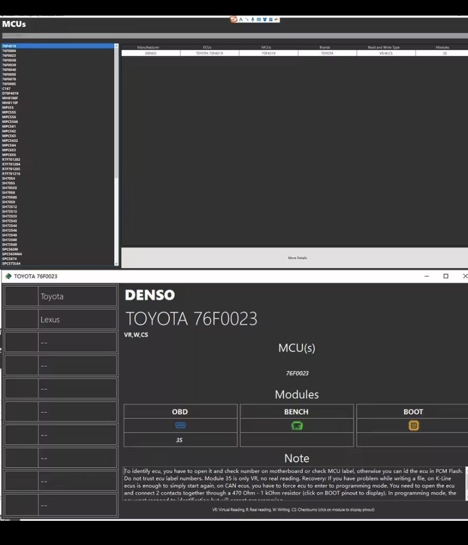Click the yellow BOOT chip icon
468x545 pixels.
413,426
